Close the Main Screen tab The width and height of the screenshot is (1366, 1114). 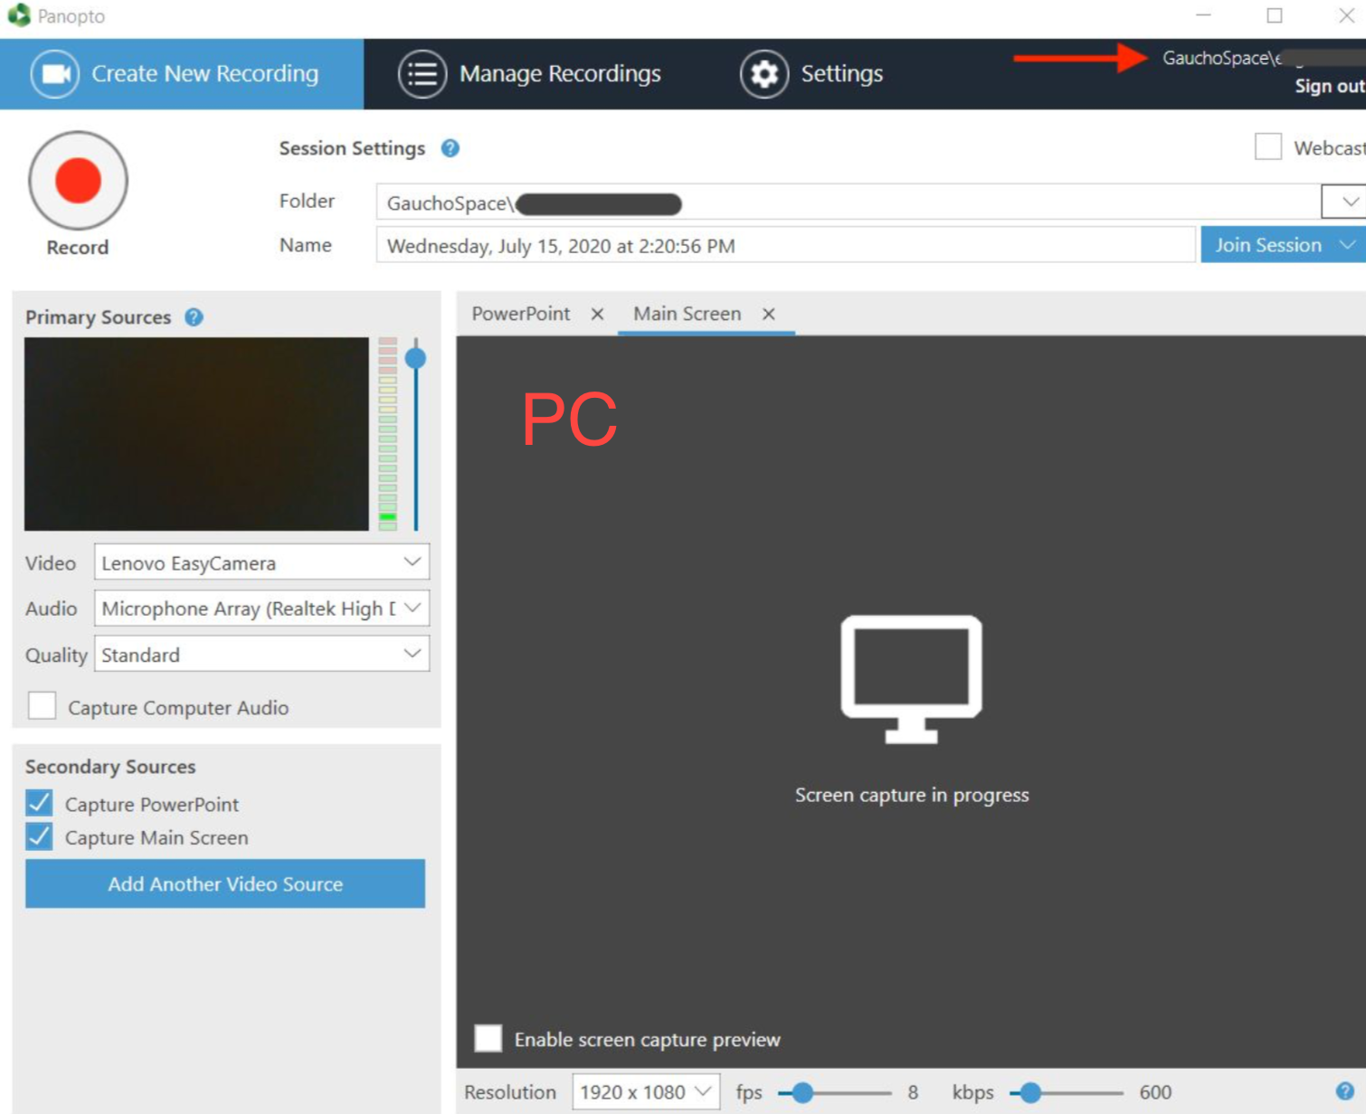coord(768,314)
